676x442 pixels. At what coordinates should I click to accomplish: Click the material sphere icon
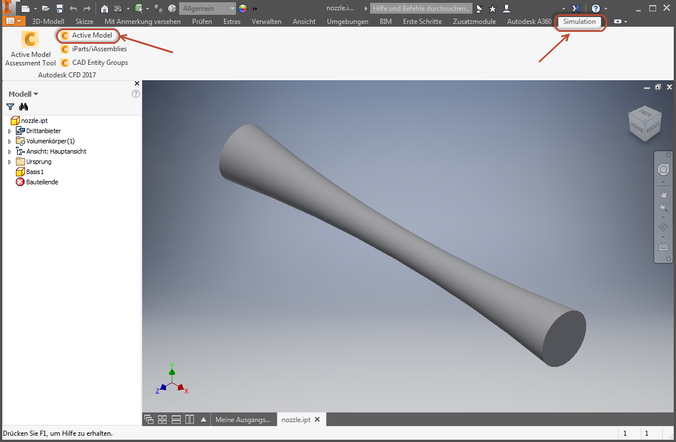click(x=172, y=8)
